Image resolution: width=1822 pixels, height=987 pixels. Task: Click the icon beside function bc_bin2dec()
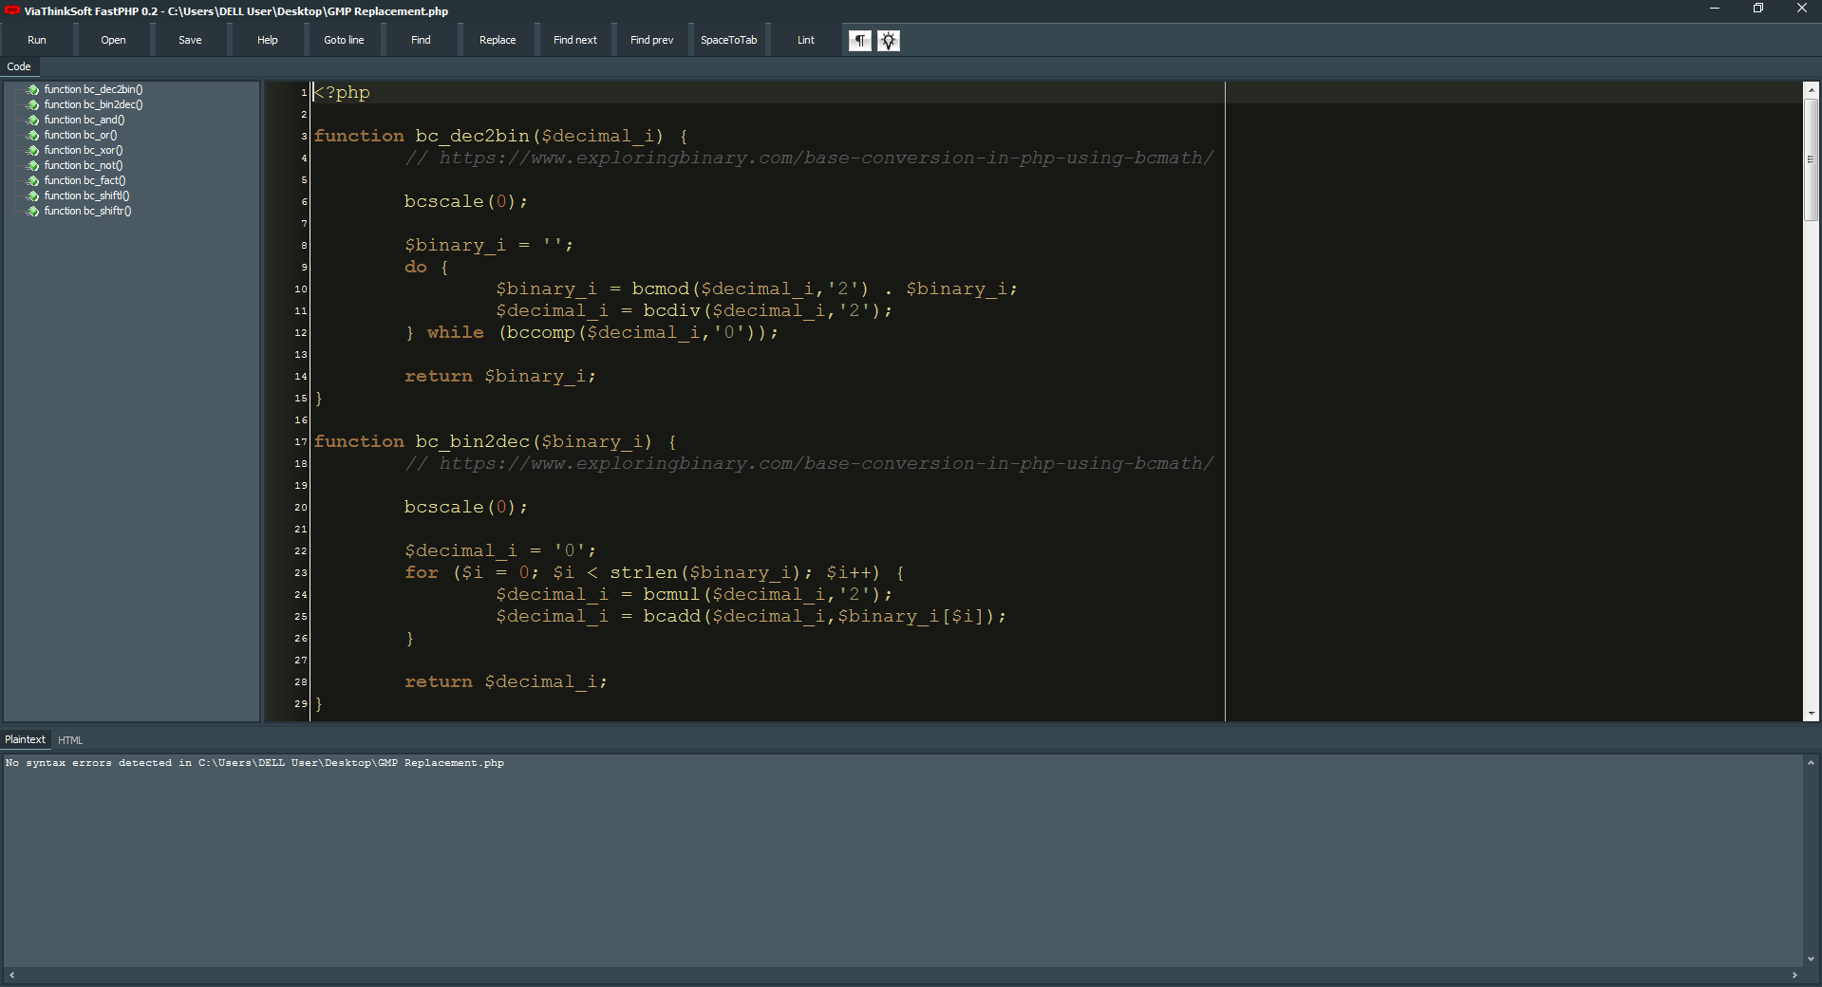coord(32,104)
